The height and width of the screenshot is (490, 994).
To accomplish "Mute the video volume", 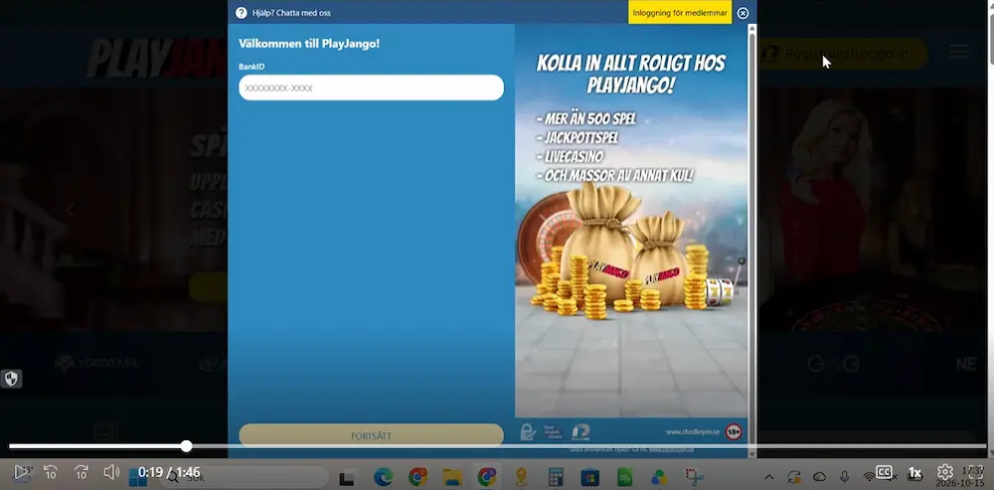I will [111, 472].
